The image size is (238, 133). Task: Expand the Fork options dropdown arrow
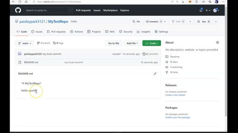click(x=190, y=22)
